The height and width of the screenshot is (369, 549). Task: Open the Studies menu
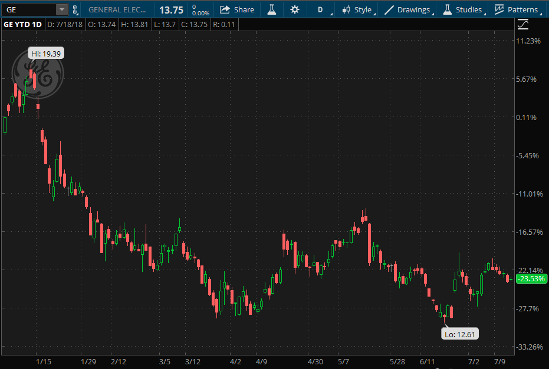pos(463,9)
